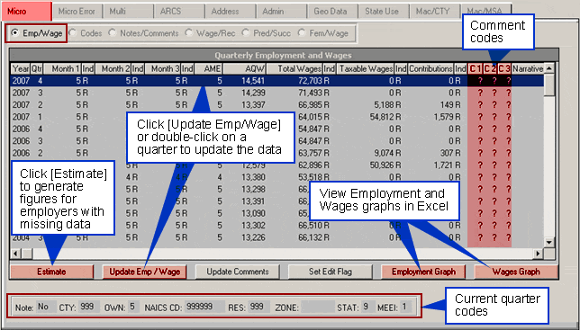Click the Month 3 column header
Viewport: 580px width, 330px height.
click(x=162, y=68)
